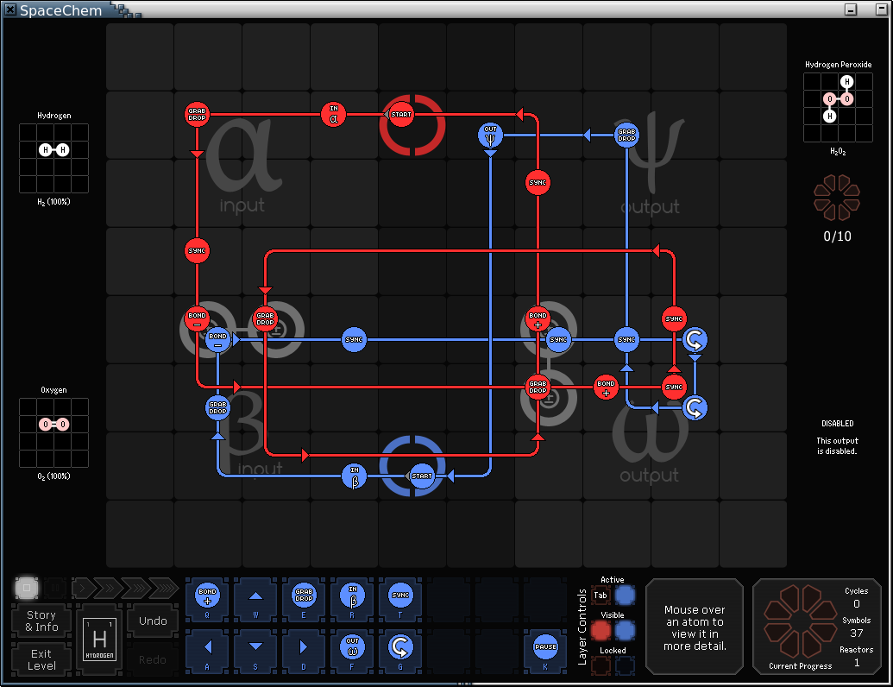This screenshot has height=687, width=893.
Task: Toggle visibility of the red layer
Action: 601,631
